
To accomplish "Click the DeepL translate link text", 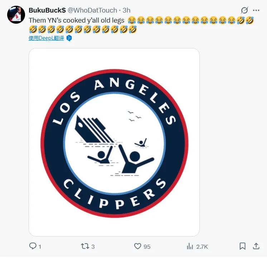I will [46, 38].
